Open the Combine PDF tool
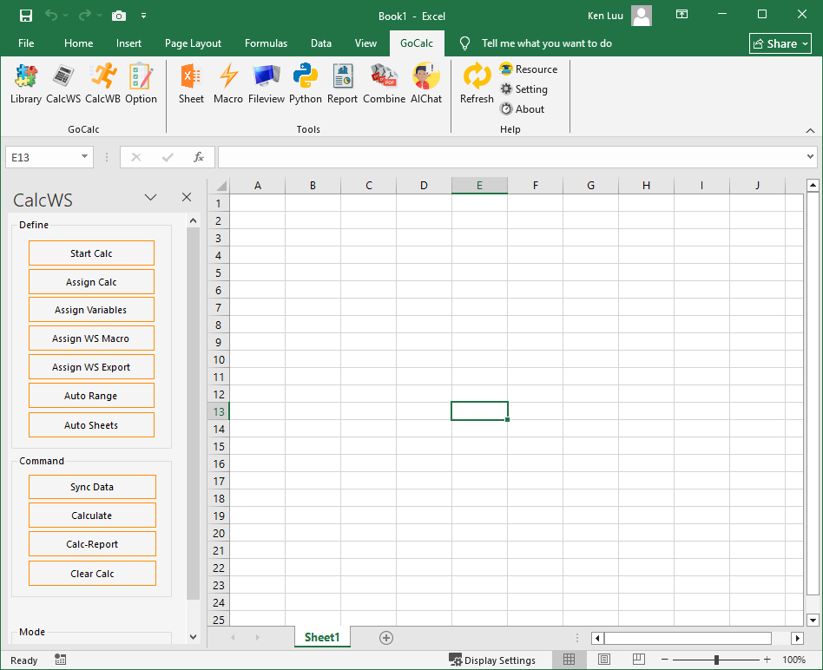The height and width of the screenshot is (670, 823). 385,84
